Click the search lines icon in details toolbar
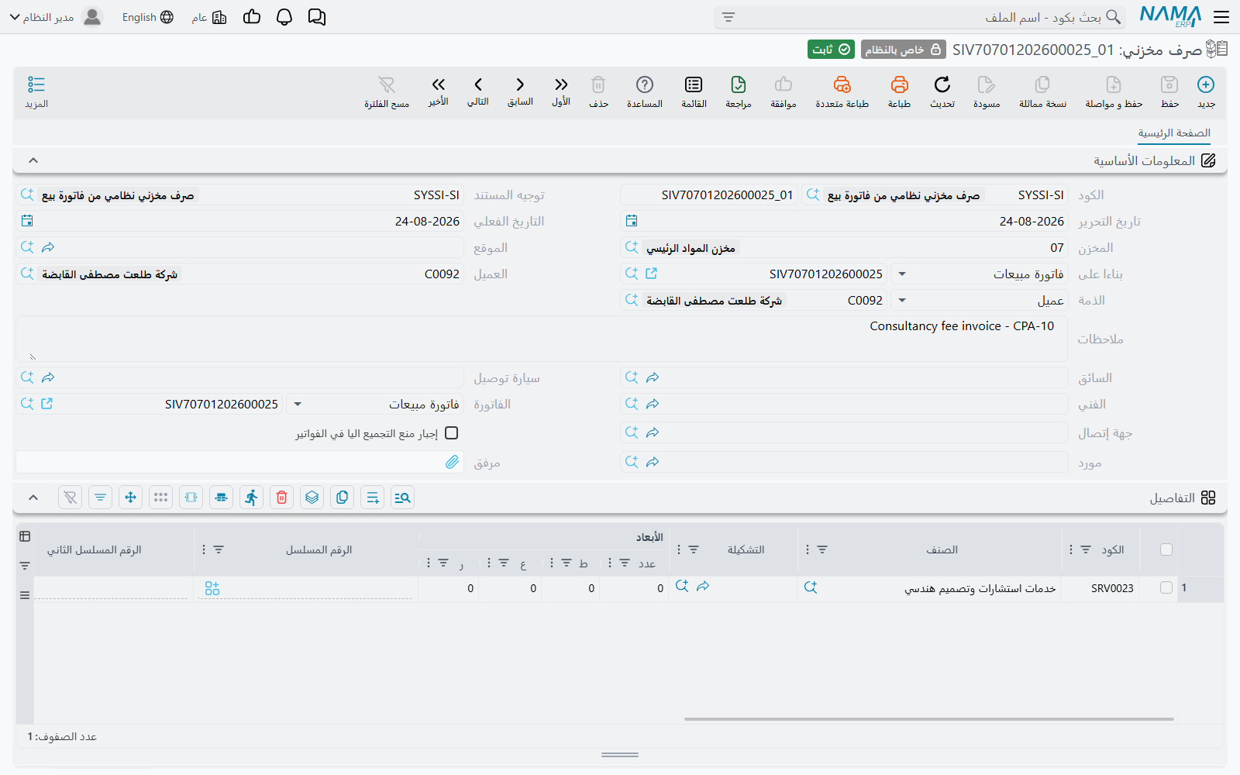The height and width of the screenshot is (775, 1240). [x=403, y=498]
